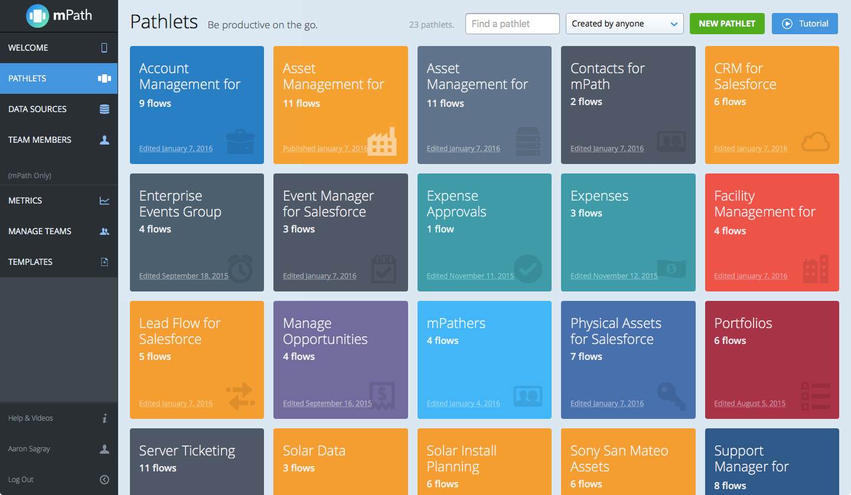Open the Solar Data pathlet card
Image resolution: width=851 pixels, height=495 pixels.
[341, 461]
